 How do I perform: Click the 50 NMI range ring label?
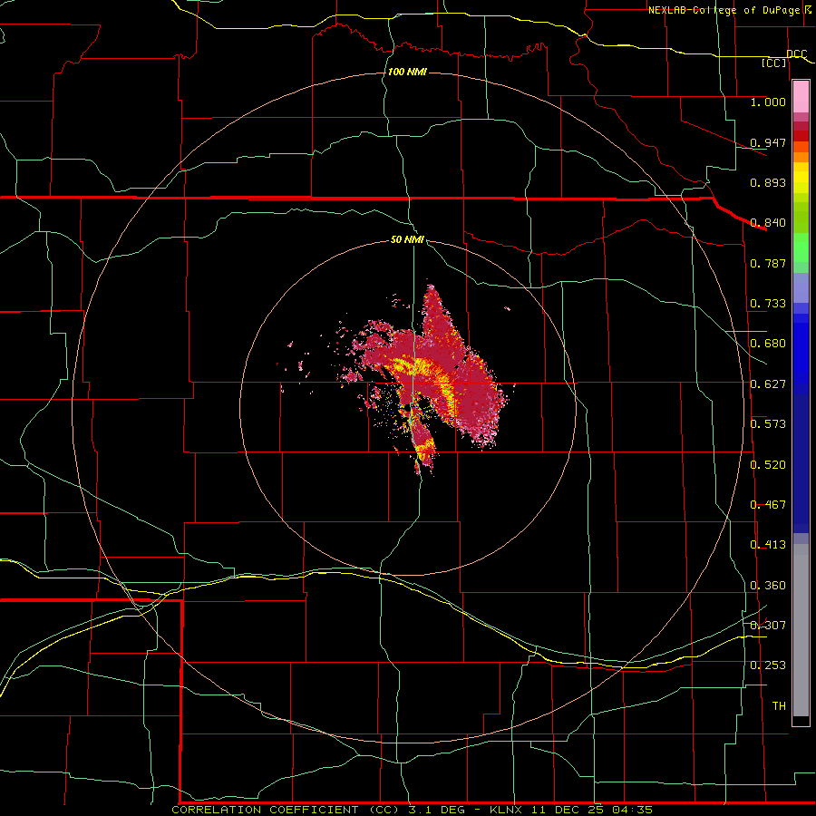pos(407,239)
